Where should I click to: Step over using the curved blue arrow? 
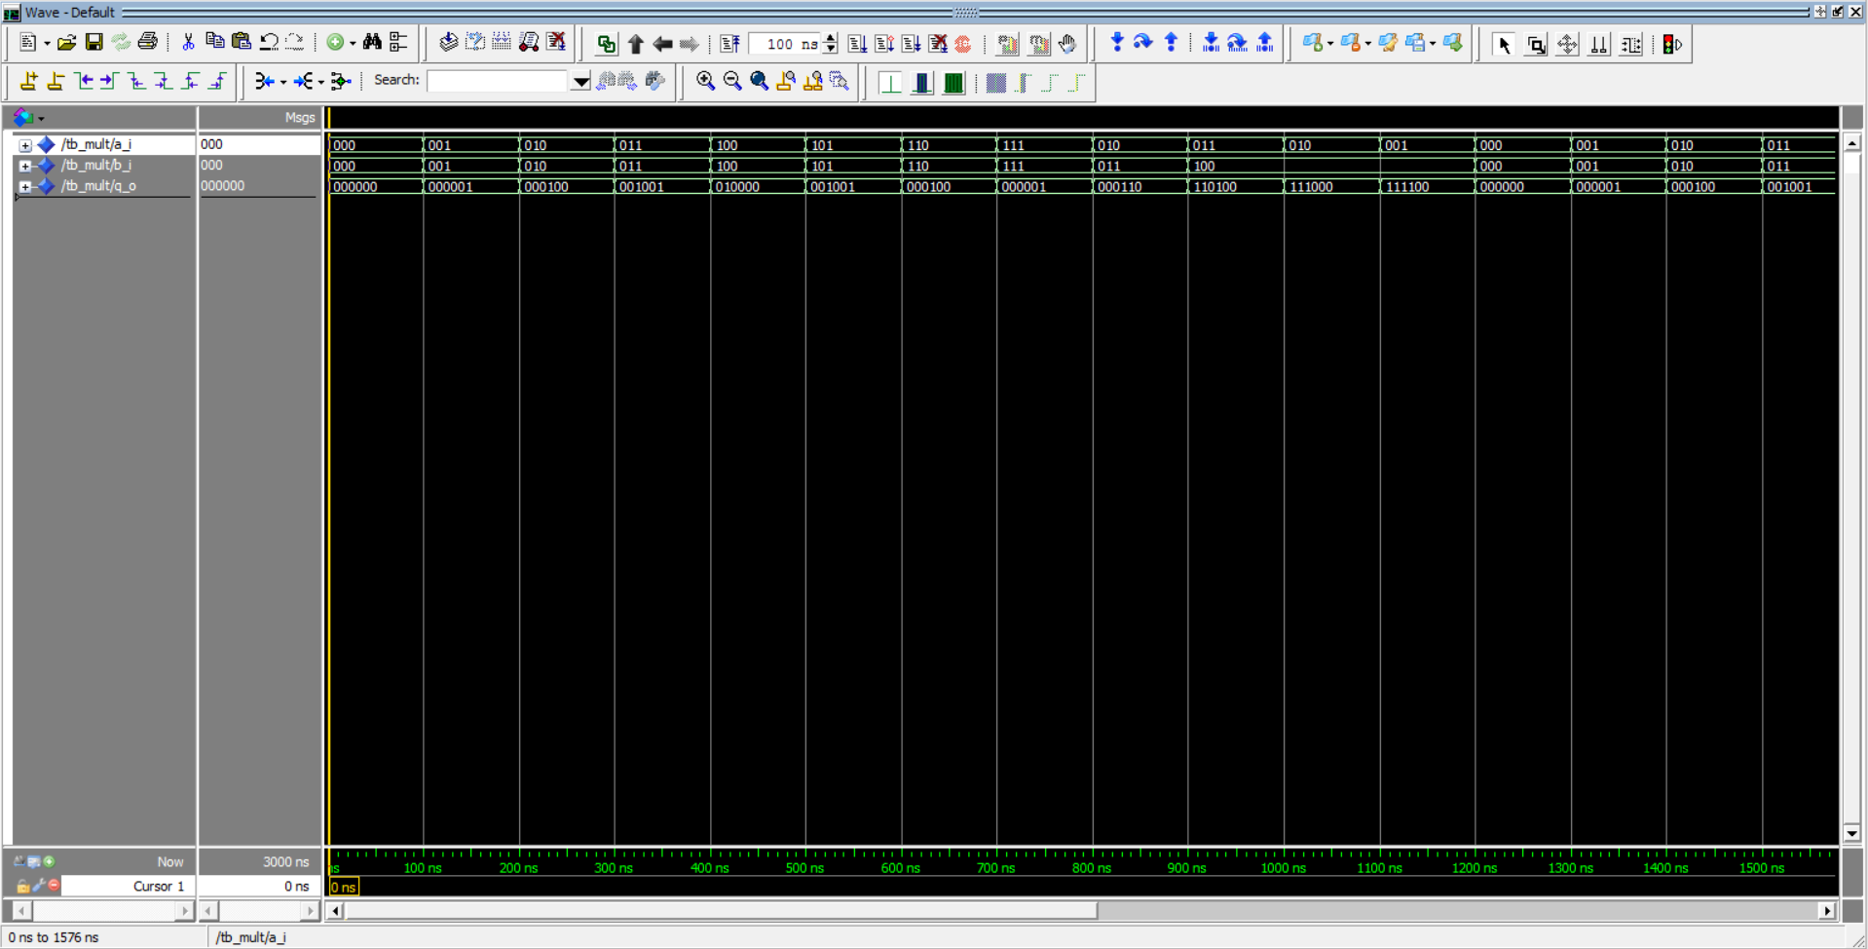1143,43
